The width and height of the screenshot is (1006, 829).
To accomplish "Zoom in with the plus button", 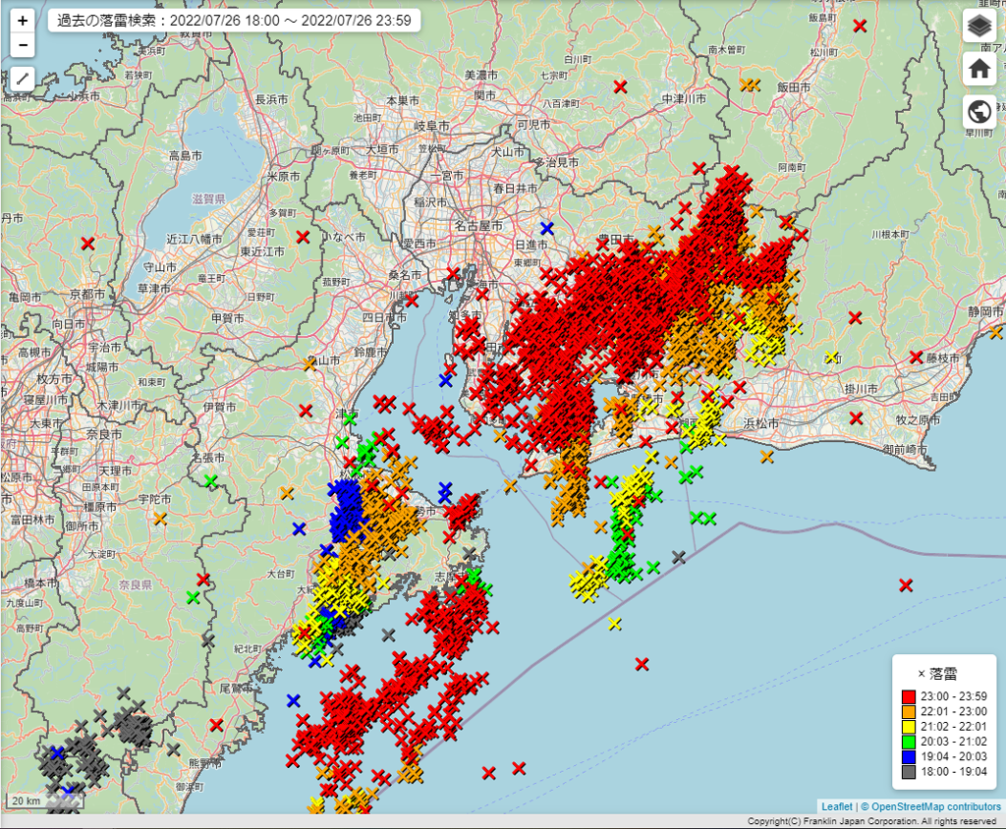I will [23, 21].
